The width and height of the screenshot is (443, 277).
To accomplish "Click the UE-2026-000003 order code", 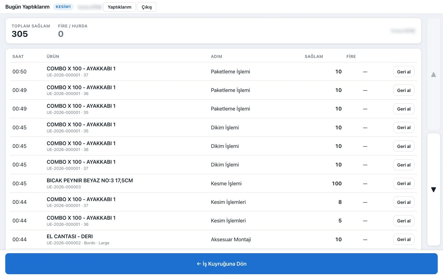I will coord(64,187).
